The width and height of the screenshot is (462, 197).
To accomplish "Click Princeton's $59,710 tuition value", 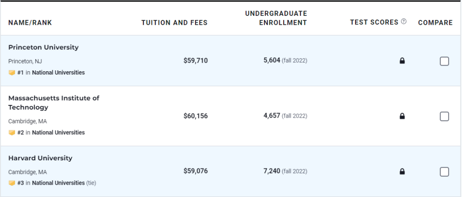I will pyautogui.click(x=195, y=61).
